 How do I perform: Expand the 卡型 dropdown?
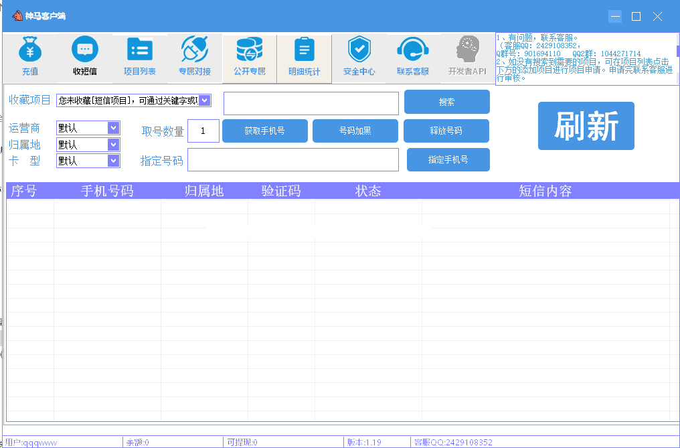click(x=113, y=161)
